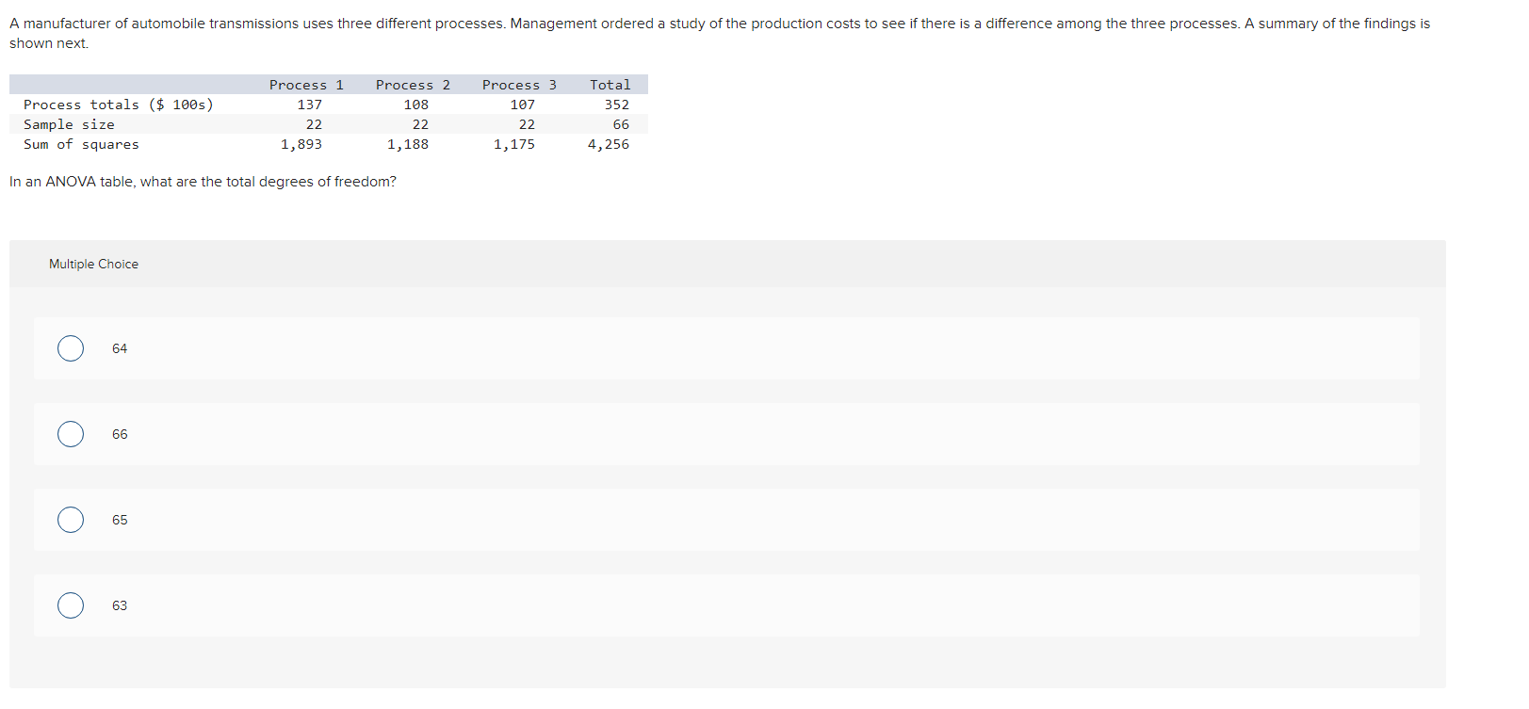Image resolution: width=1529 pixels, height=709 pixels.
Task: Click the Process 1 column header
Action: coord(308,84)
